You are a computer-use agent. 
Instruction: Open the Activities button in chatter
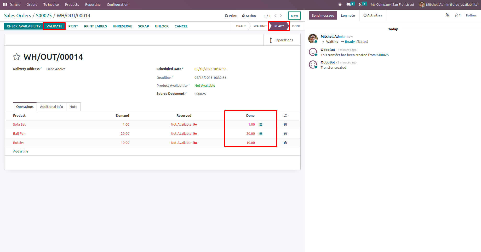pyautogui.click(x=373, y=15)
